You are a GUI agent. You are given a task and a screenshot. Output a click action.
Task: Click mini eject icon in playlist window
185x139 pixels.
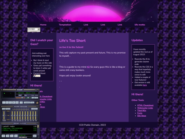26,137
